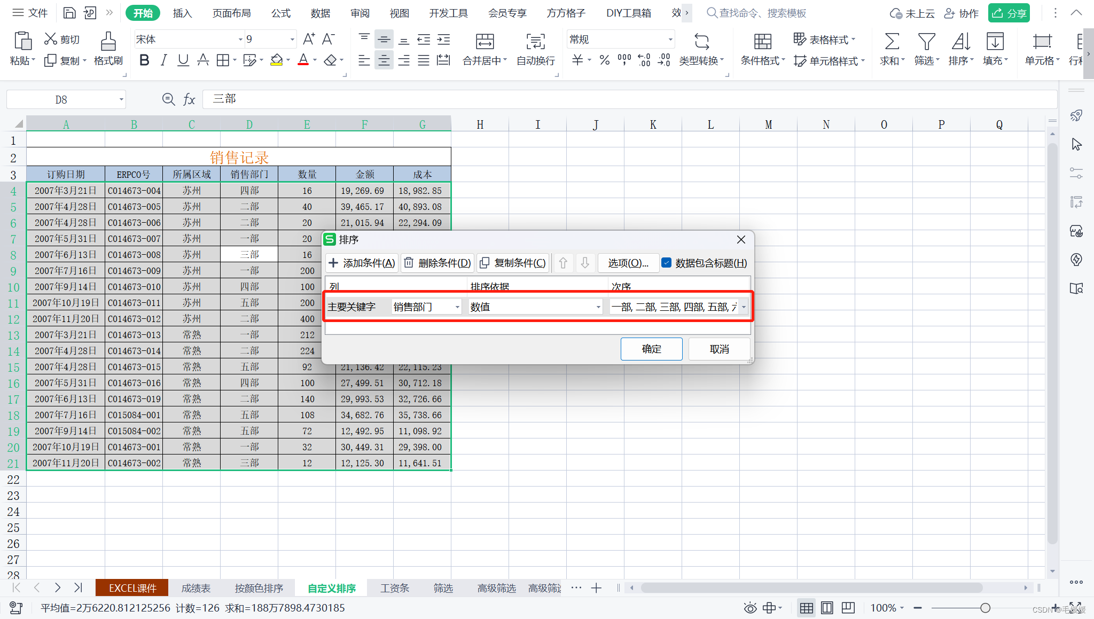Click the font color A icon
The height and width of the screenshot is (619, 1094).
coord(303,60)
